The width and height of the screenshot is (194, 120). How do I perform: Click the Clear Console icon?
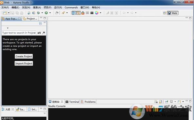(x=156, y=102)
